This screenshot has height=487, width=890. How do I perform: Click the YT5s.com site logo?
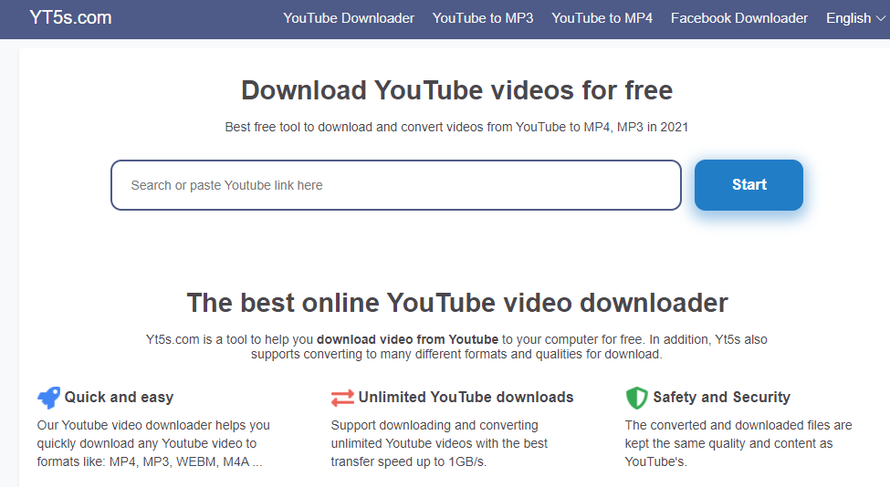coord(70,18)
